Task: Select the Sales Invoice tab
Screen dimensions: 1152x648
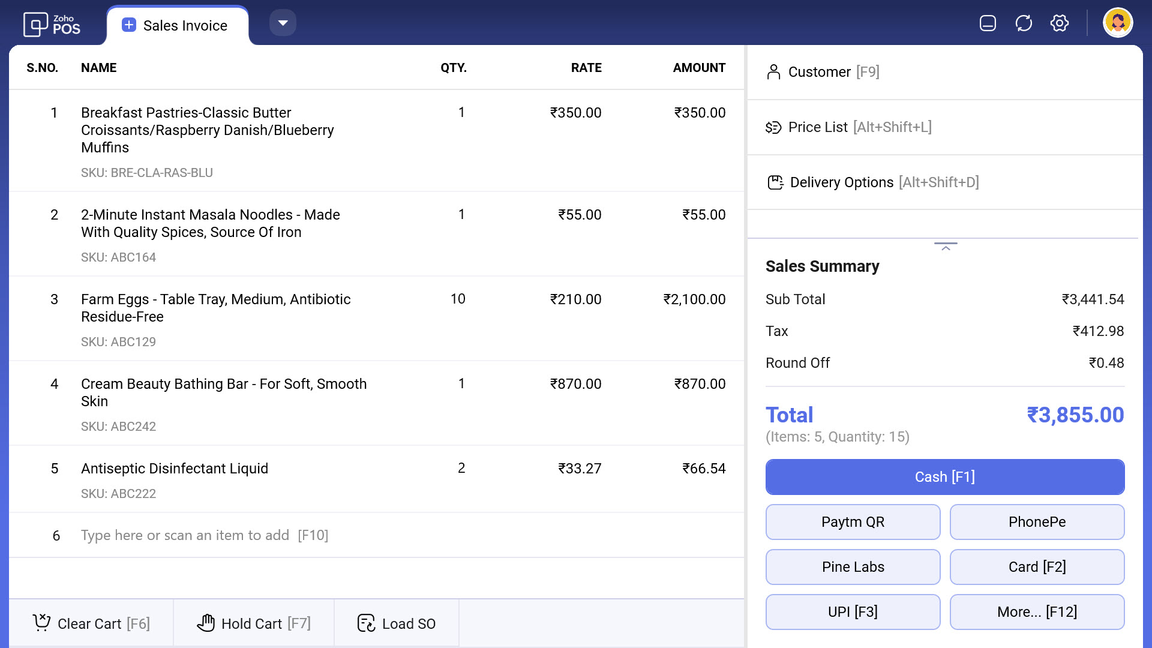Action: (x=184, y=26)
